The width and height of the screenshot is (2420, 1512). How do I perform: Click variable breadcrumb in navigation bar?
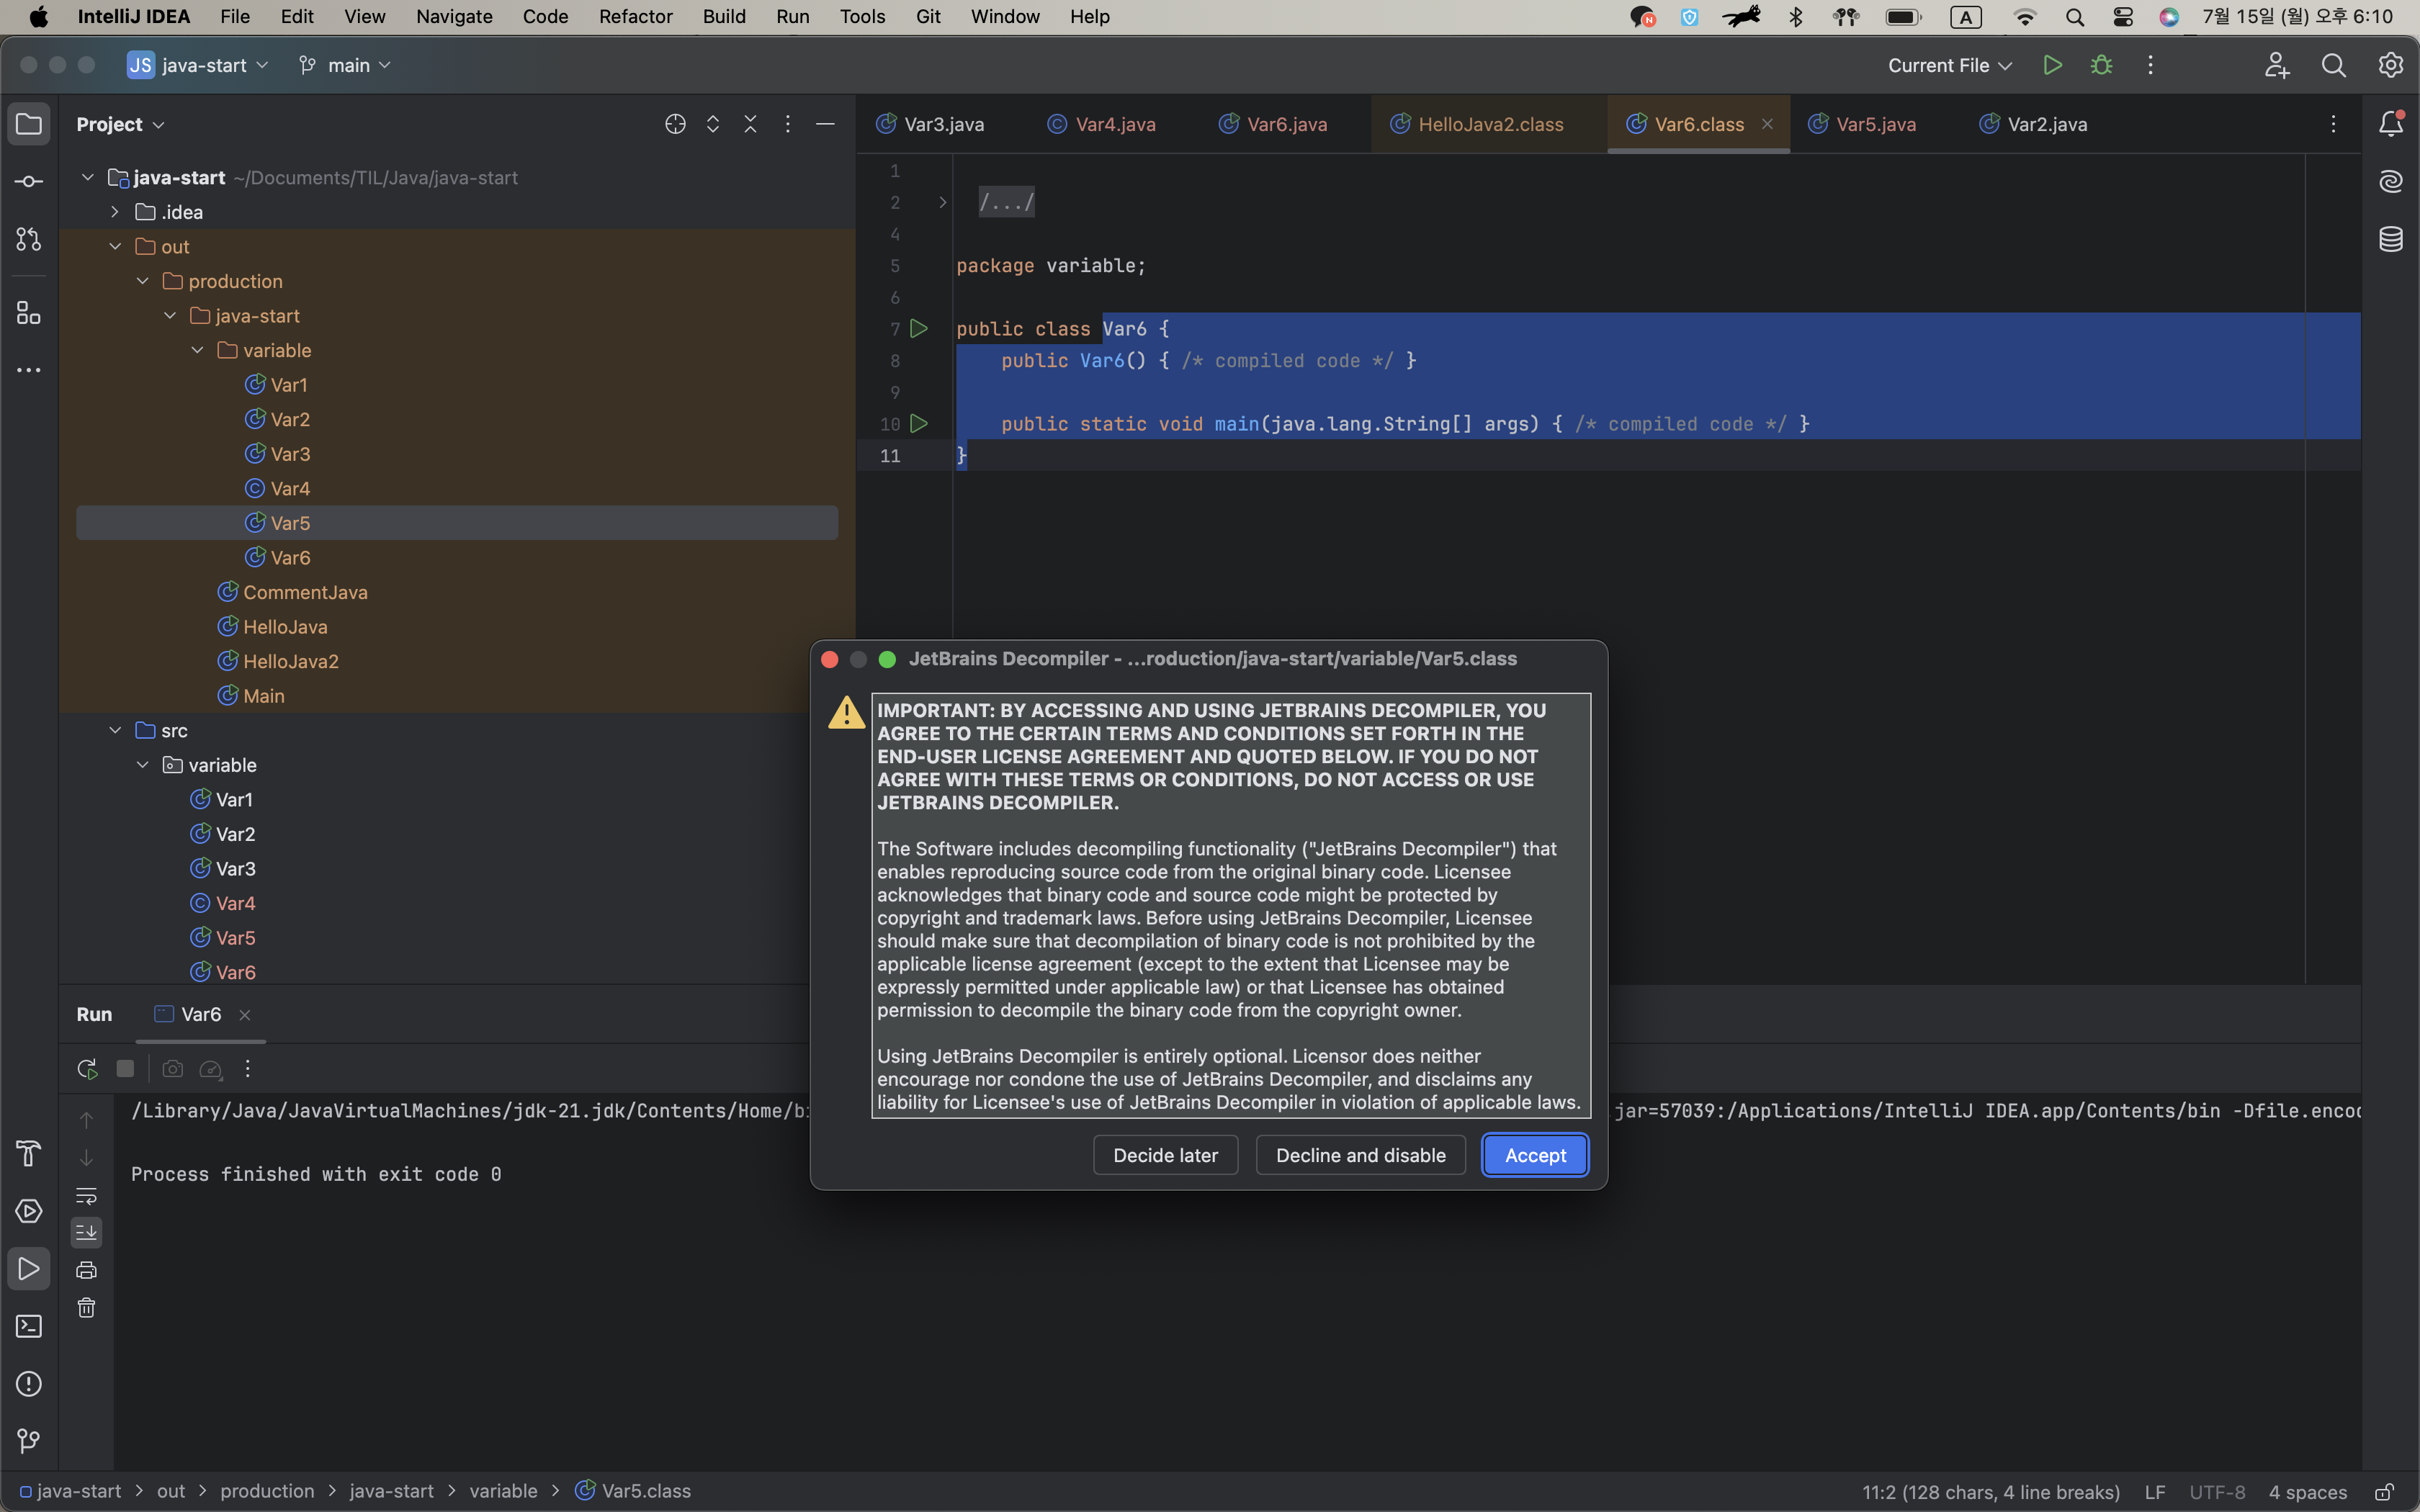(x=503, y=1491)
